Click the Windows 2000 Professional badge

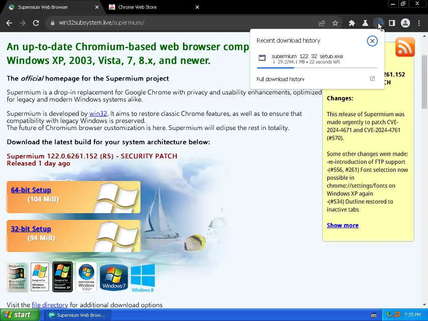coord(17,277)
